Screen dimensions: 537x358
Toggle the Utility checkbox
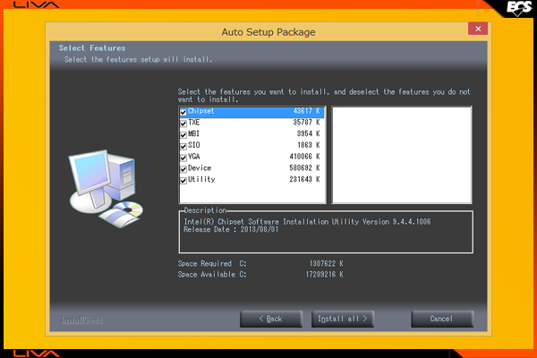pyautogui.click(x=183, y=181)
